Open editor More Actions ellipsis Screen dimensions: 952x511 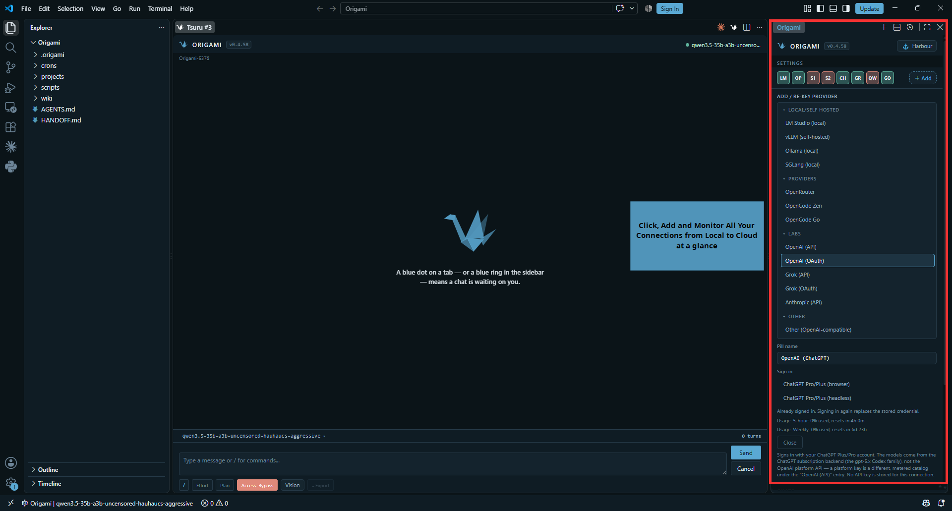point(760,27)
